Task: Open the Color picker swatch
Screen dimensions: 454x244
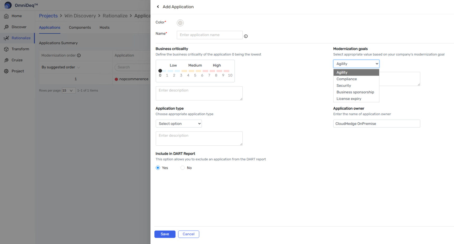Action: pyautogui.click(x=180, y=23)
